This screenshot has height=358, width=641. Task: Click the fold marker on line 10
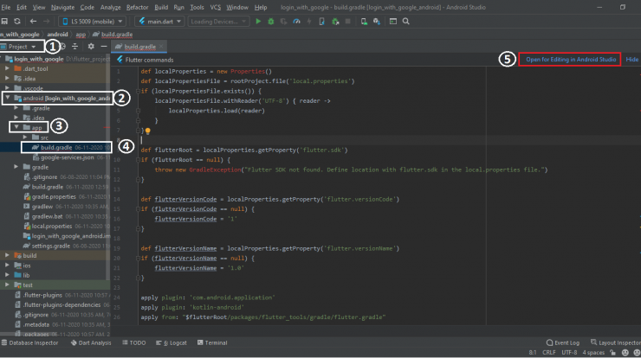(139, 160)
